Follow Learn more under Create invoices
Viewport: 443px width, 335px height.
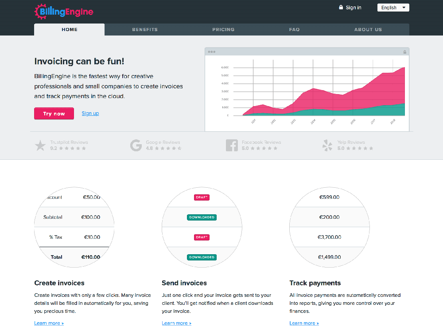pos(49,323)
